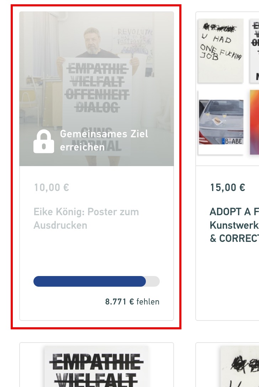This screenshot has height=387, width=259.
Task: Click the partially visible crossed-out poster top right
Action: (254, 51)
